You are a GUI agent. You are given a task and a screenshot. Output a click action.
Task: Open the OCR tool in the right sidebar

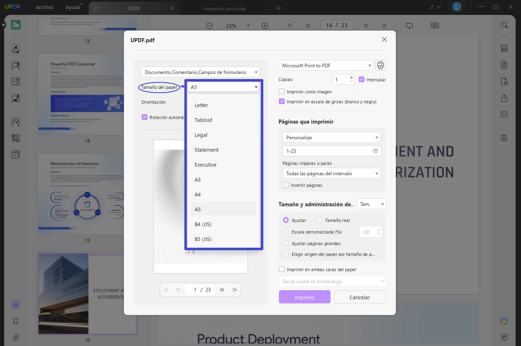coord(504,48)
